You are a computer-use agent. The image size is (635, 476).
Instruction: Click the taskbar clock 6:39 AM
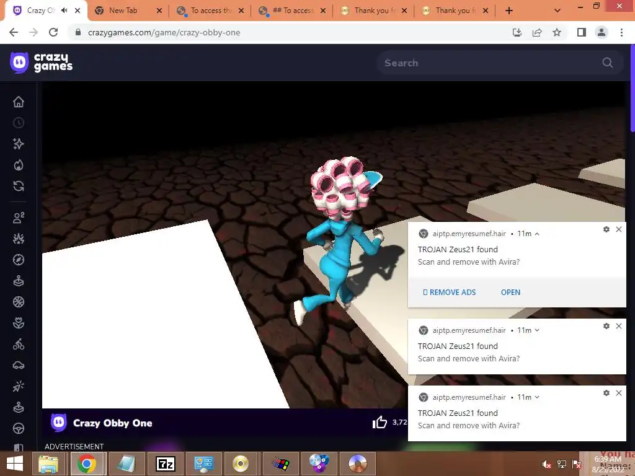(x=608, y=459)
